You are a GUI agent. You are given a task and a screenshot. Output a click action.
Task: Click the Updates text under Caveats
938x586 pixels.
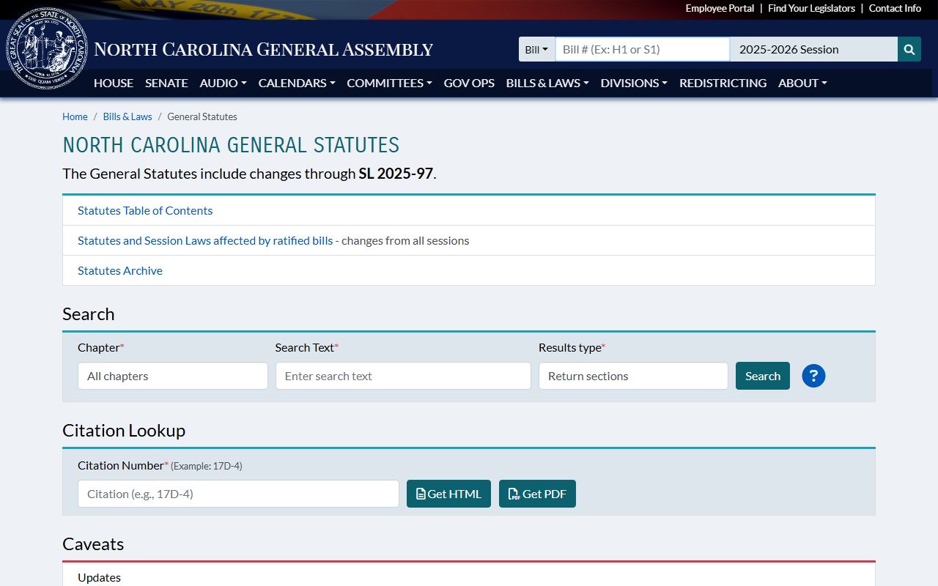[x=99, y=577]
